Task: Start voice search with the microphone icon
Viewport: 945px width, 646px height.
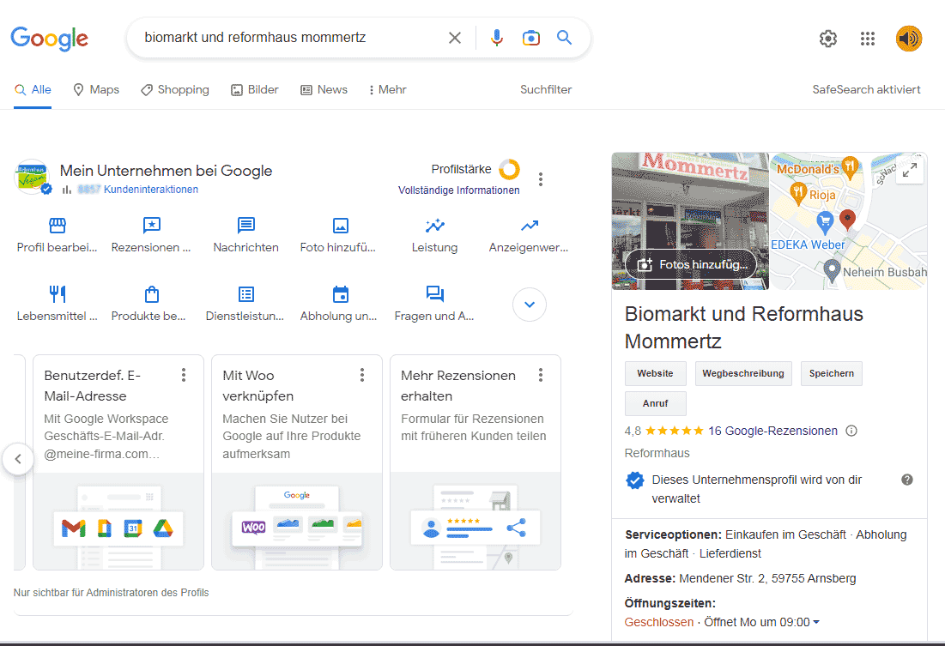Action: pyautogui.click(x=497, y=38)
